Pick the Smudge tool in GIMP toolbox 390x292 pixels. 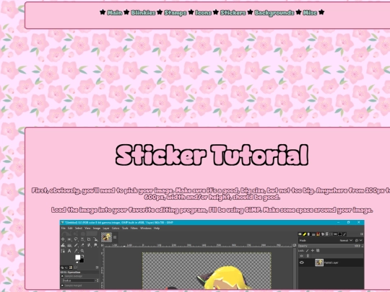[x=95, y=245]
